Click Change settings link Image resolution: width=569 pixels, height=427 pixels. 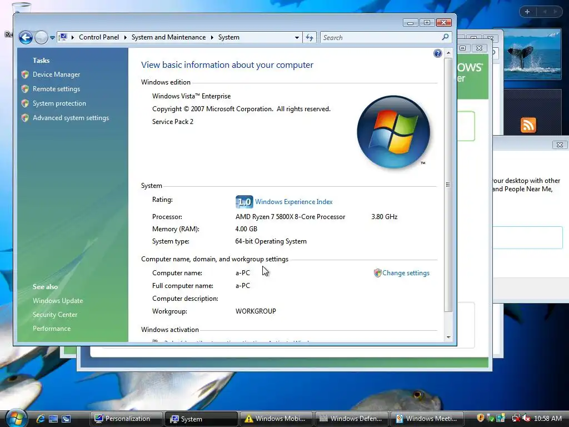point(406,273)
